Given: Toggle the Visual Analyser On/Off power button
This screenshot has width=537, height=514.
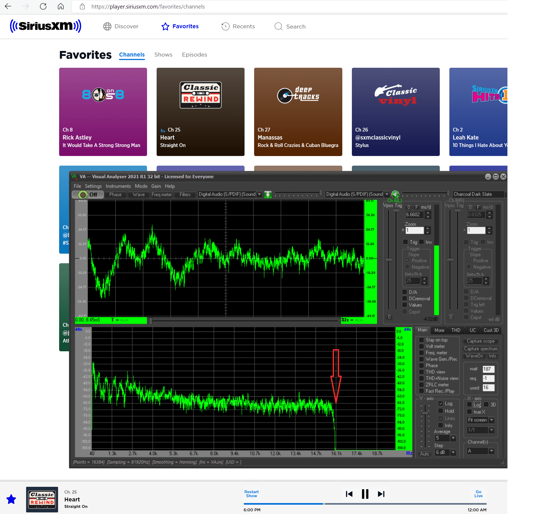Looking at the screenshot, I should pyautogui.click(x=88, y=194).
